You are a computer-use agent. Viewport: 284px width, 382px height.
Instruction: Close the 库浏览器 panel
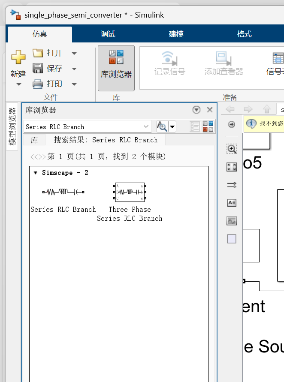[x=210, y=110]
